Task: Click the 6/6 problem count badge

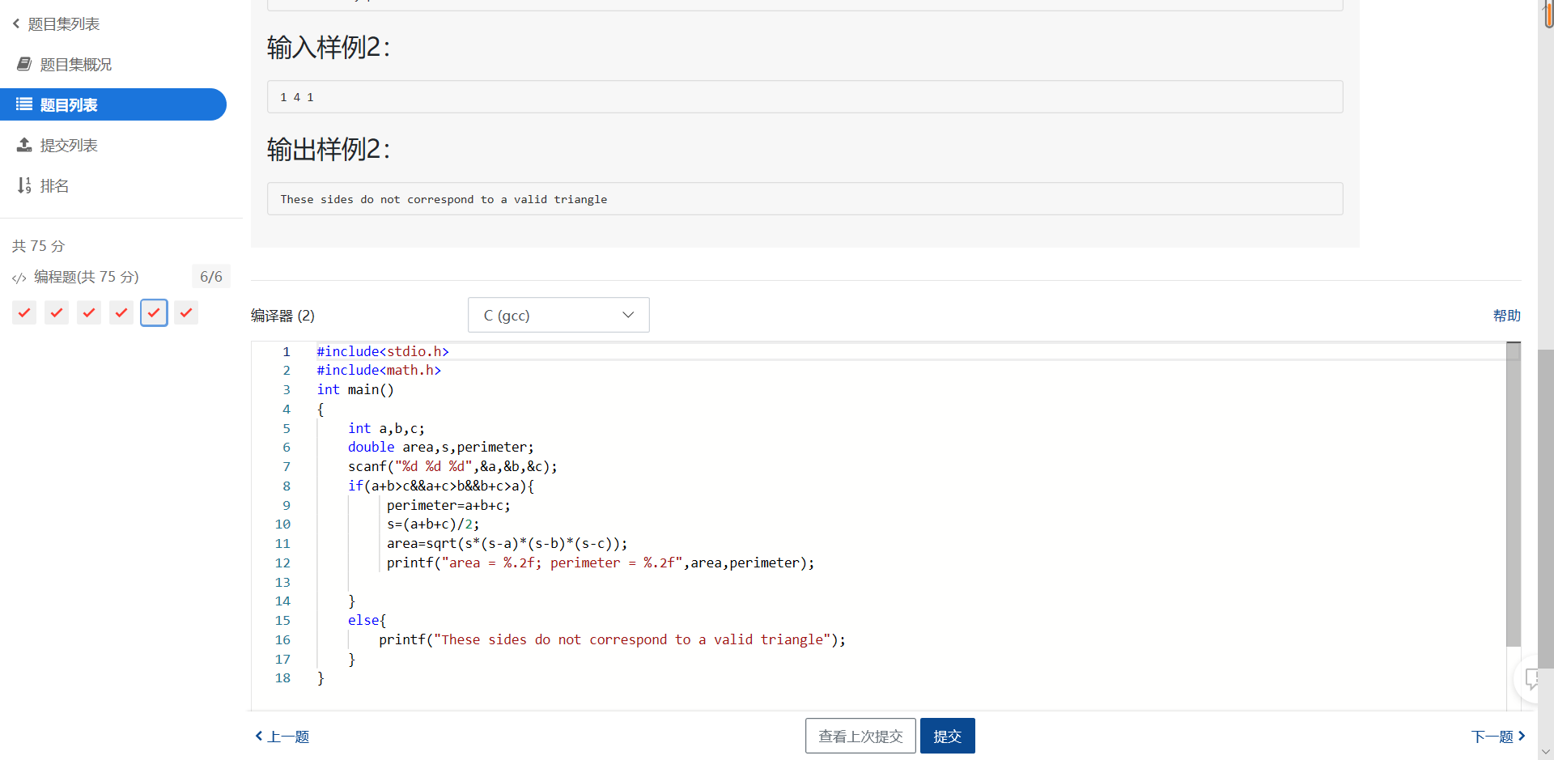Action: (211, 277)
